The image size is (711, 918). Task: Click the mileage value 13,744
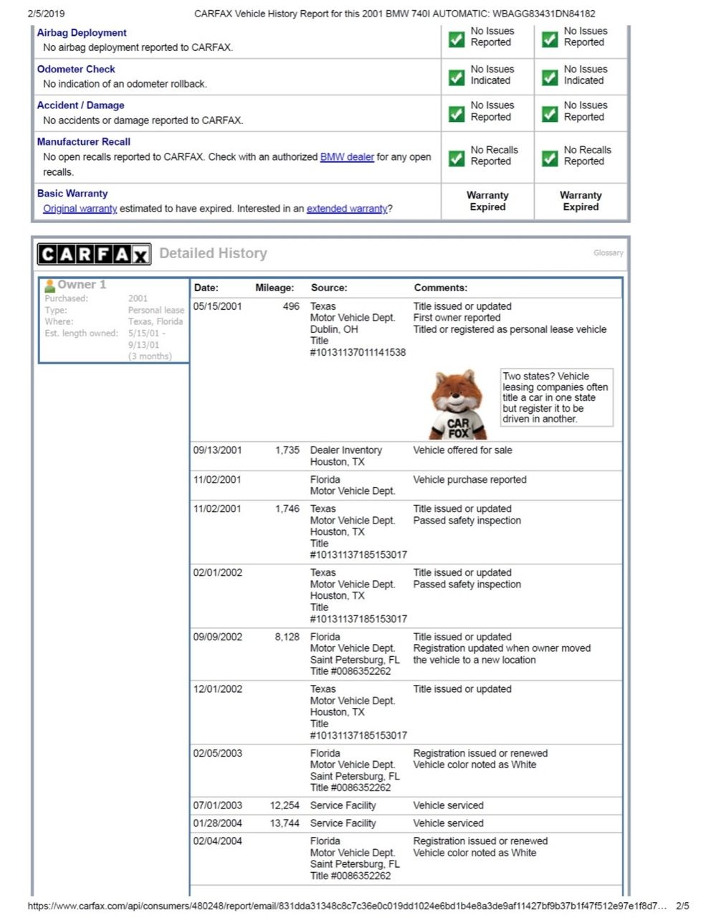pyautogui.click(x=285, y=823)
